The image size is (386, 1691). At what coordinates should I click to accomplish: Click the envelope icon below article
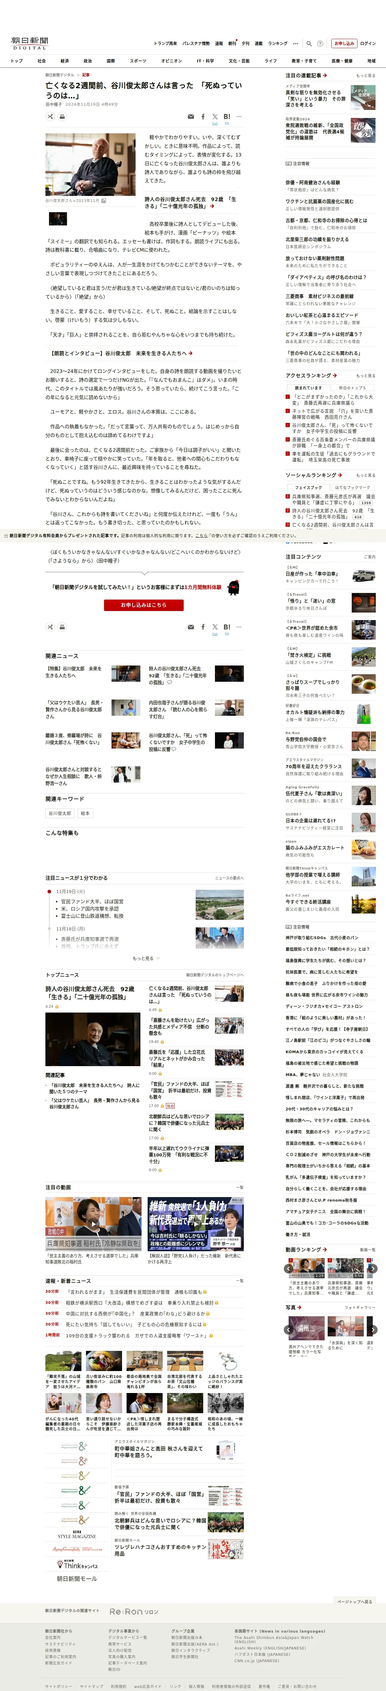[x=191, y=628]
